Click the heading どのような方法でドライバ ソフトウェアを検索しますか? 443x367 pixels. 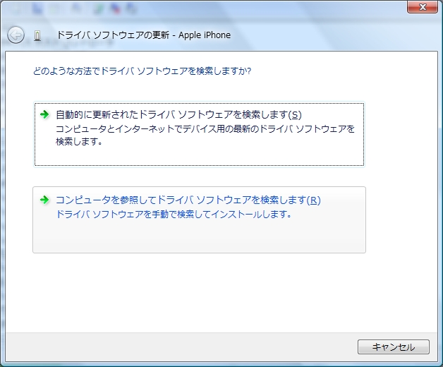[x=142, y=71]
